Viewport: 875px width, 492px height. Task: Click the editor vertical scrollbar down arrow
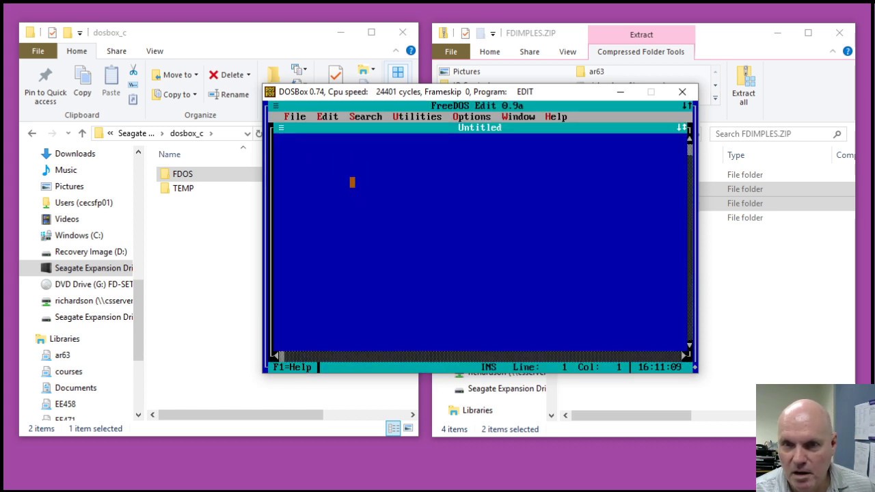(x=689, y=346)
